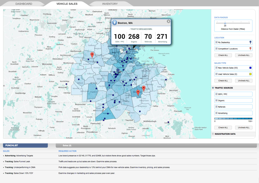The image size is (259, 183).
Task: Disable the SEM / PPC traffic source
Action: click(x=216, y=94)
